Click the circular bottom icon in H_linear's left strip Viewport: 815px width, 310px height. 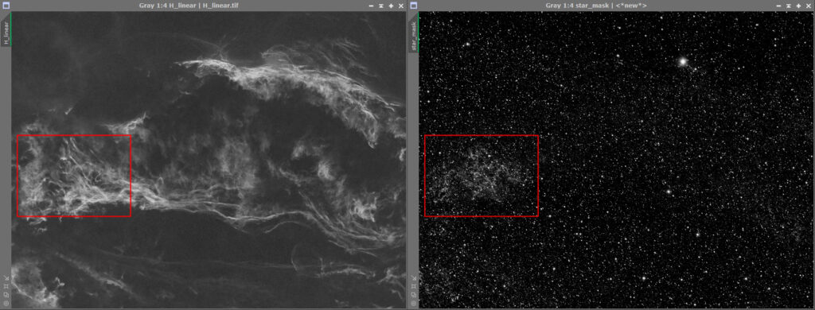click(6, 303)
